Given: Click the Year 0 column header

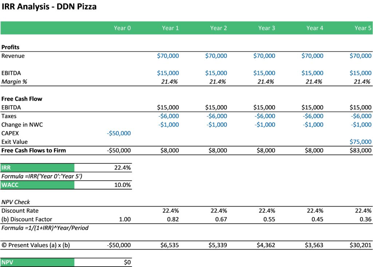Looking at the screenshot, I should click(122, 28).
